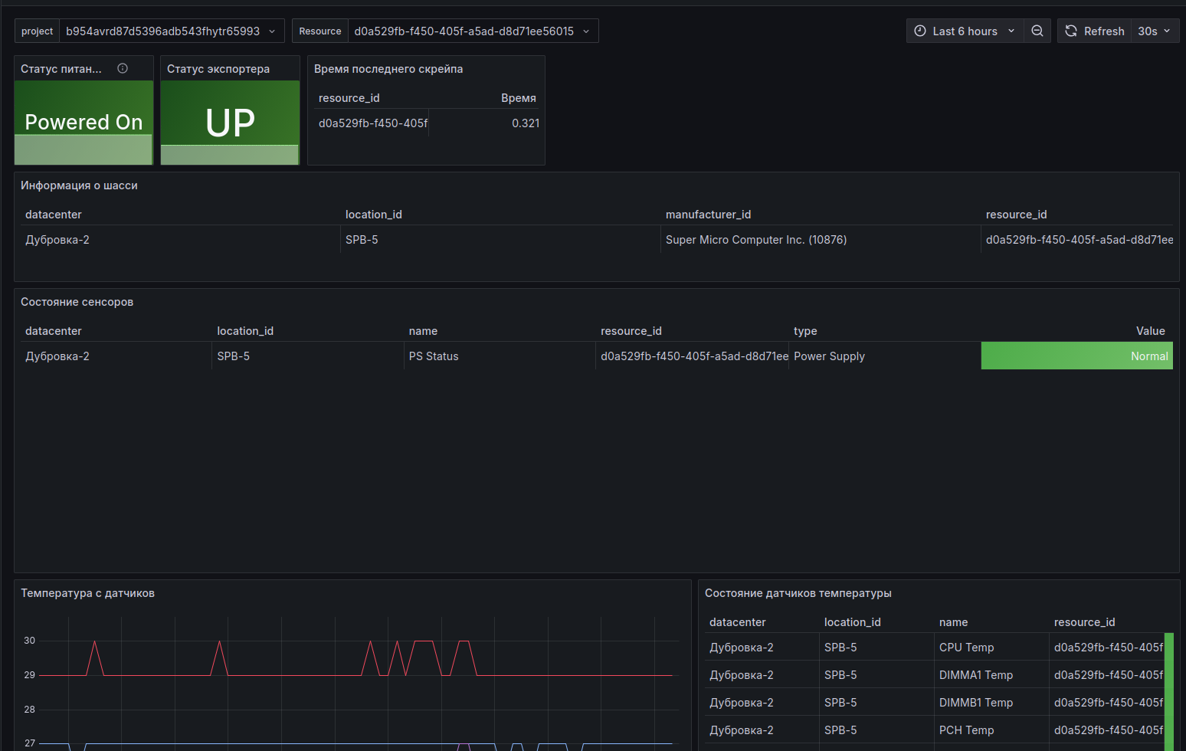1186x751 pixels.
Task: Sort sensors table by Value column
Action: (1150, 331)
